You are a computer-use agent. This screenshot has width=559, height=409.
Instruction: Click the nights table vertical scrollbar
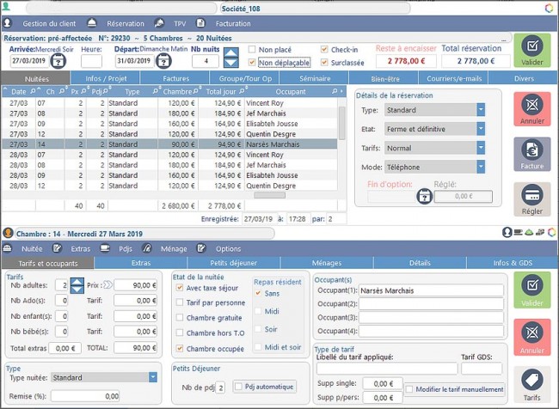[x=341, y=123]
